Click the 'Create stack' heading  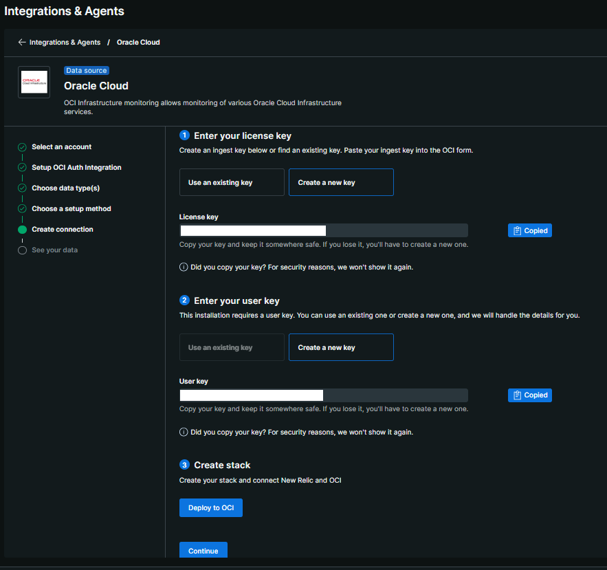(x=222, y=465)
